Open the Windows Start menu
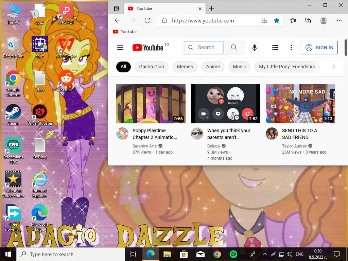 point(8,254)
